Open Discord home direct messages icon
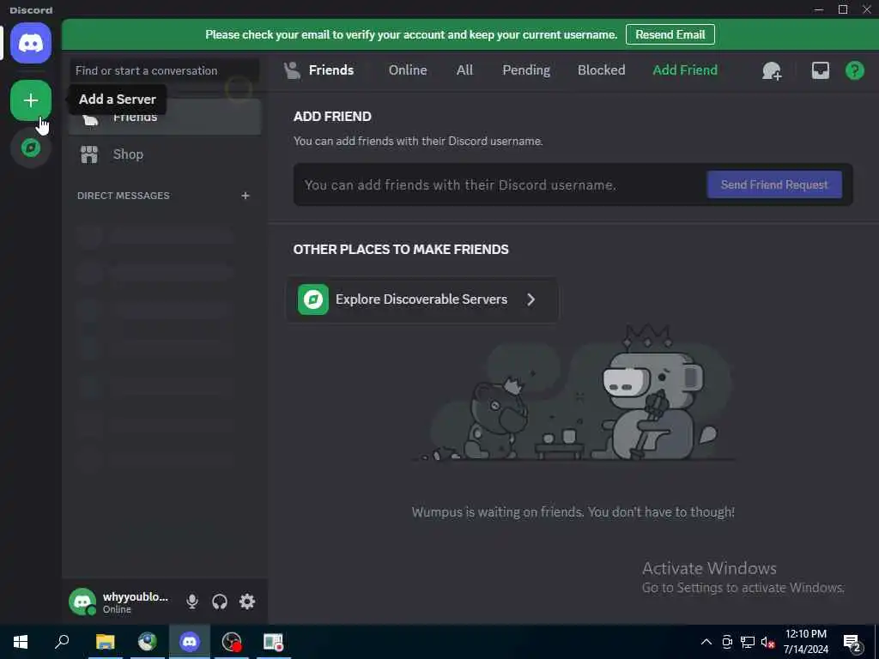The height and width of the screenshot is (659, 879). coord(31,43)
